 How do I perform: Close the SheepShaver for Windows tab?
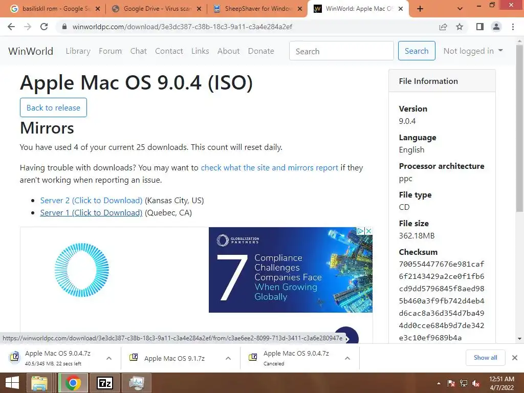click(300, 9)
